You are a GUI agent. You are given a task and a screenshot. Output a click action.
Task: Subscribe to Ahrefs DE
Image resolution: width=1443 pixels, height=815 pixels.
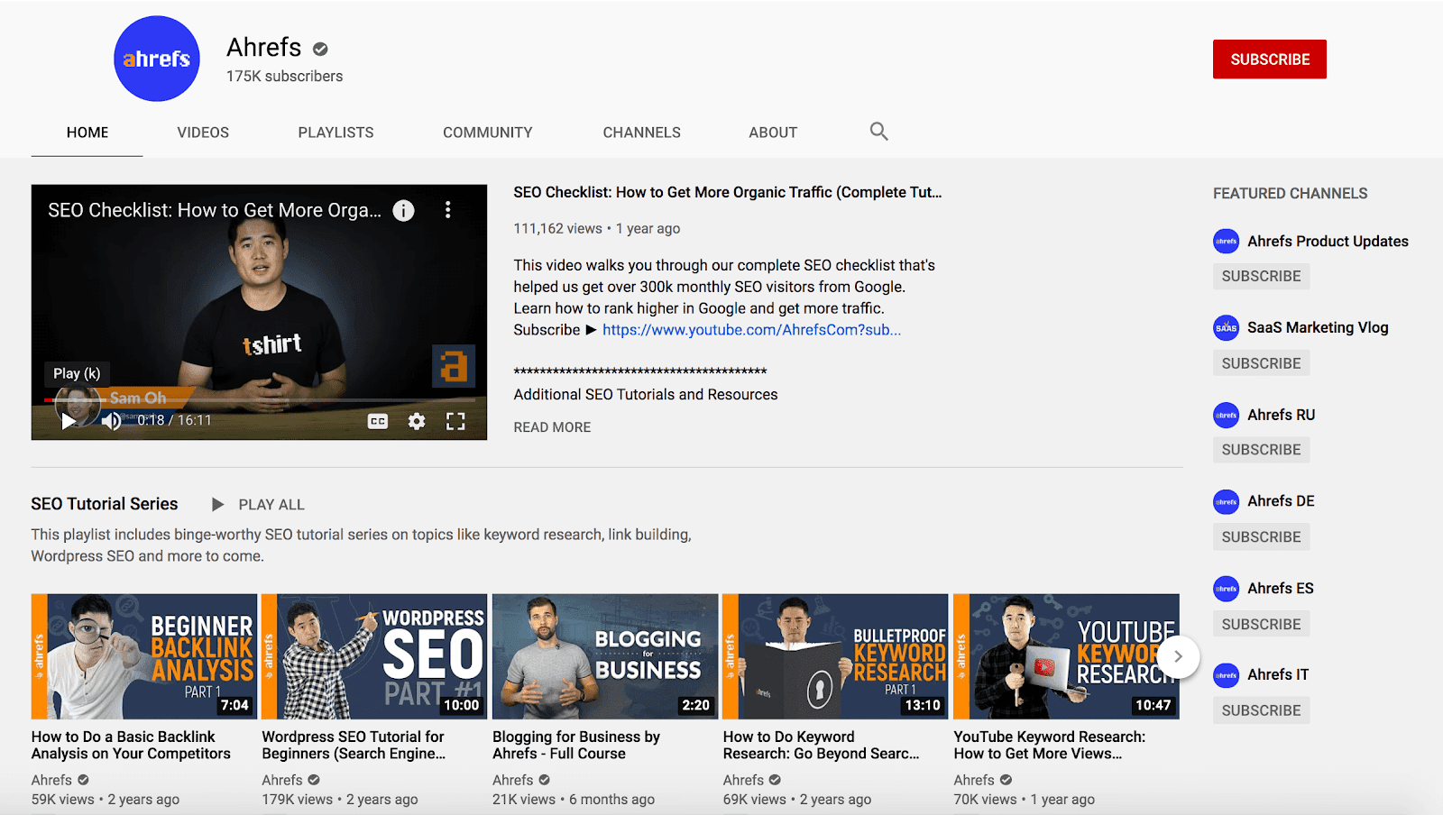pos(1261,537)
